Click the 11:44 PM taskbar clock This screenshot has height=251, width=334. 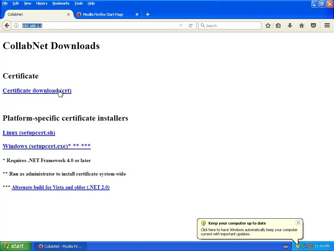(322, 246)
